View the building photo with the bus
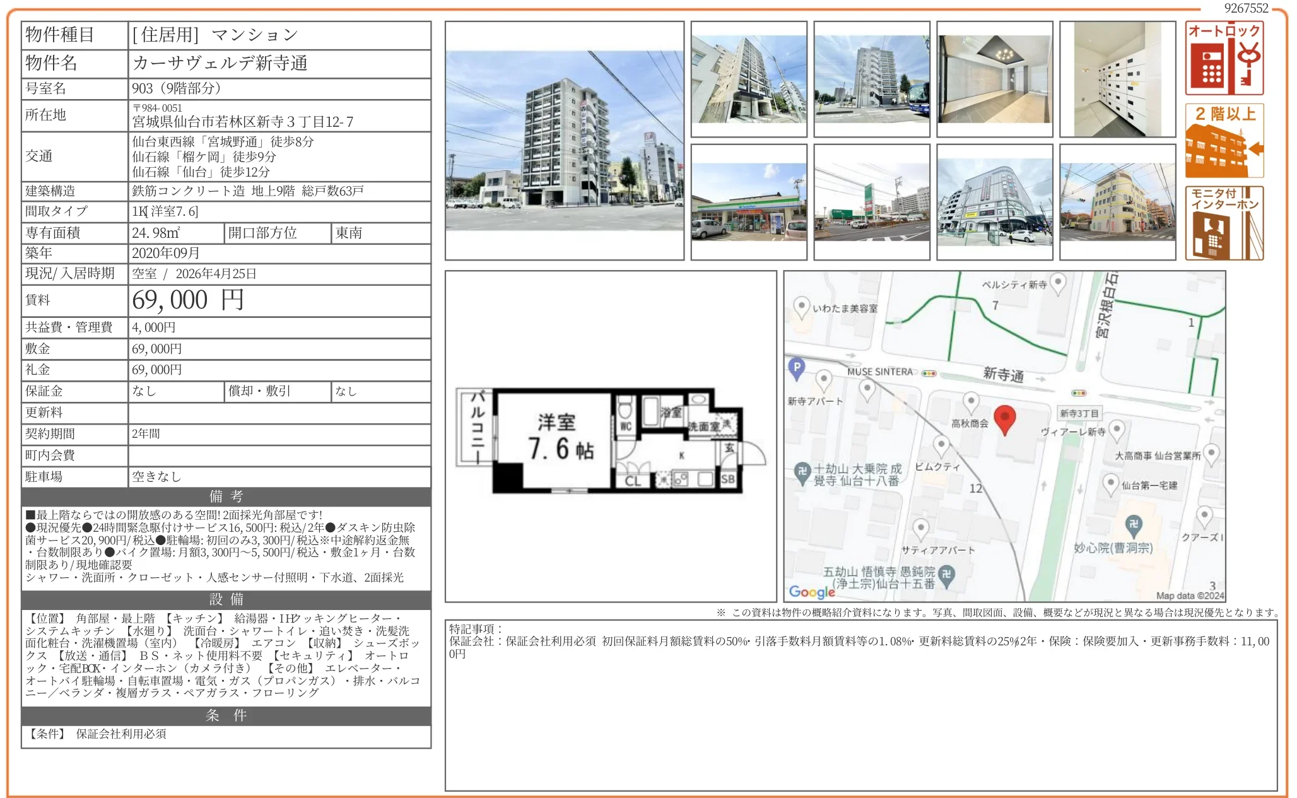 pos(872,79)
